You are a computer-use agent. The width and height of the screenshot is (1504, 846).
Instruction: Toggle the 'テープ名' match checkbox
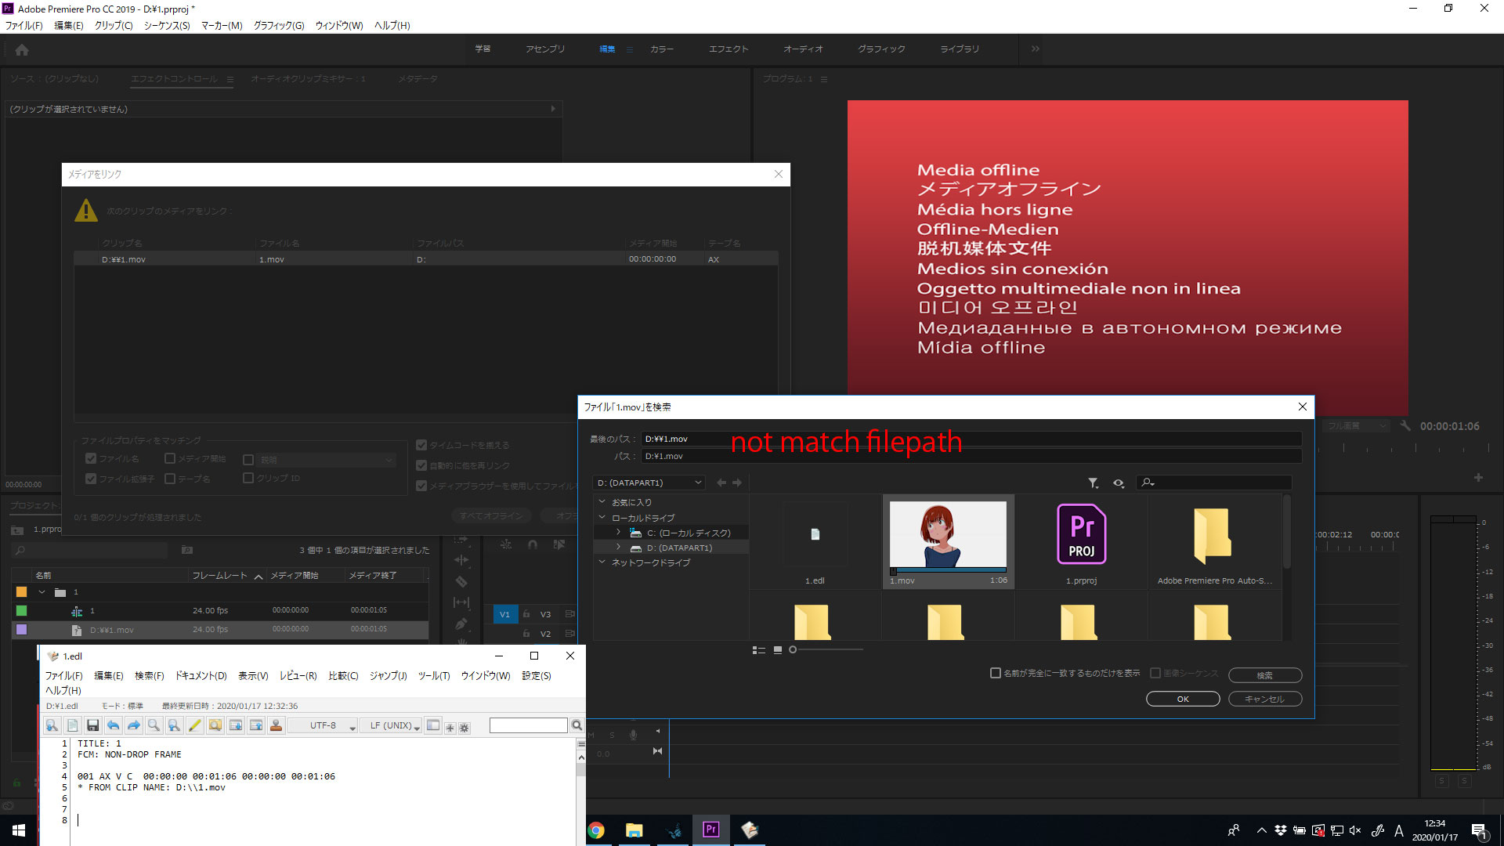click(170, 478)
